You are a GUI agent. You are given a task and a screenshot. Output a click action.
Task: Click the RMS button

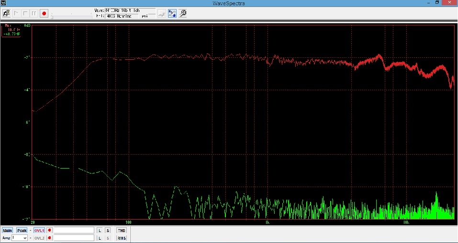click(122, 238)
